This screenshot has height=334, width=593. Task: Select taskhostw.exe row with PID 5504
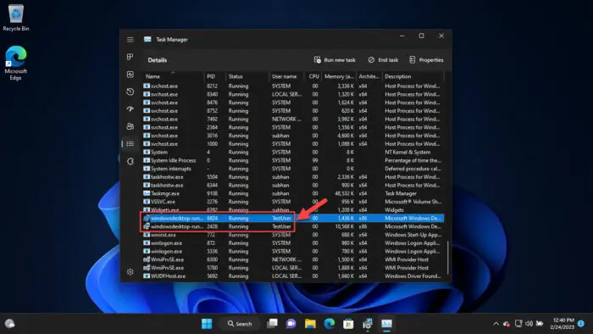click(x=293, y=176)
